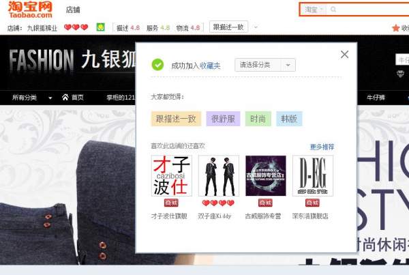The height and width of the screenshot is (275, 409).
Task: Click the home icon beside 首页
Action: click(x=65, y=97)
